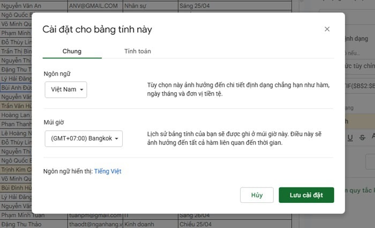Image resolution: width=375 pixels, height=228 pixels.
Task: Click the tuanpm@gmail.com cell
Action: click(95, 215)
